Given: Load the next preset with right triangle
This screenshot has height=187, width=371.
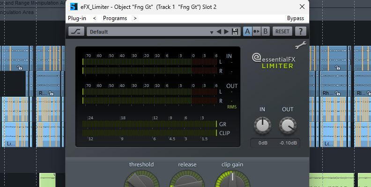Looking at the screenshot, I should coord(226,32).
